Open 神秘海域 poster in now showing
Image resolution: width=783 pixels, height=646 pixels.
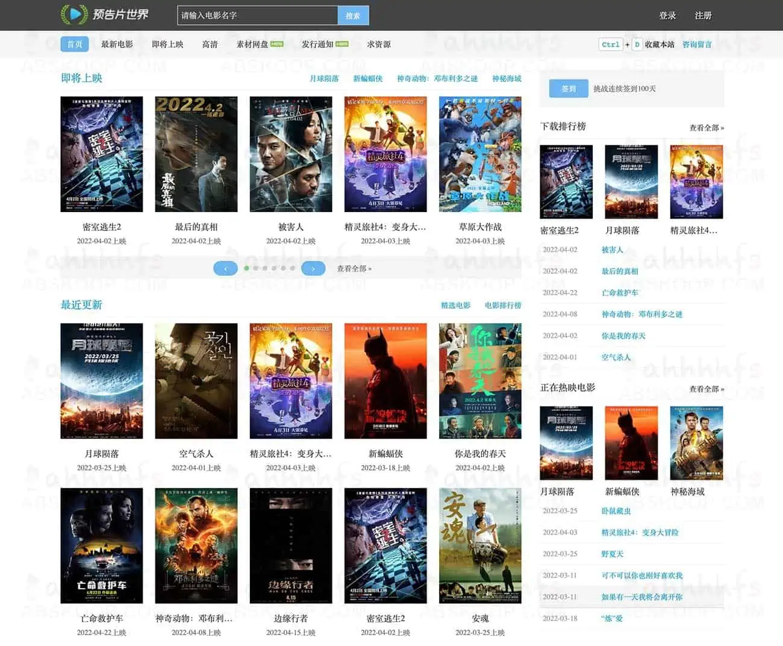point(696,443)
